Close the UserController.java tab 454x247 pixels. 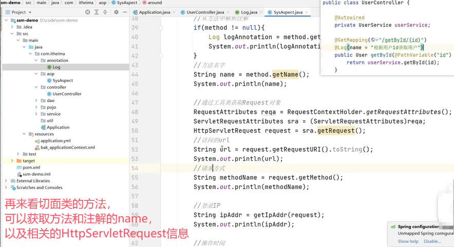pos(228,12)
